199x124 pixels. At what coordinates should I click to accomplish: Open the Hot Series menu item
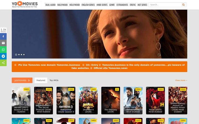click(142, 5)
